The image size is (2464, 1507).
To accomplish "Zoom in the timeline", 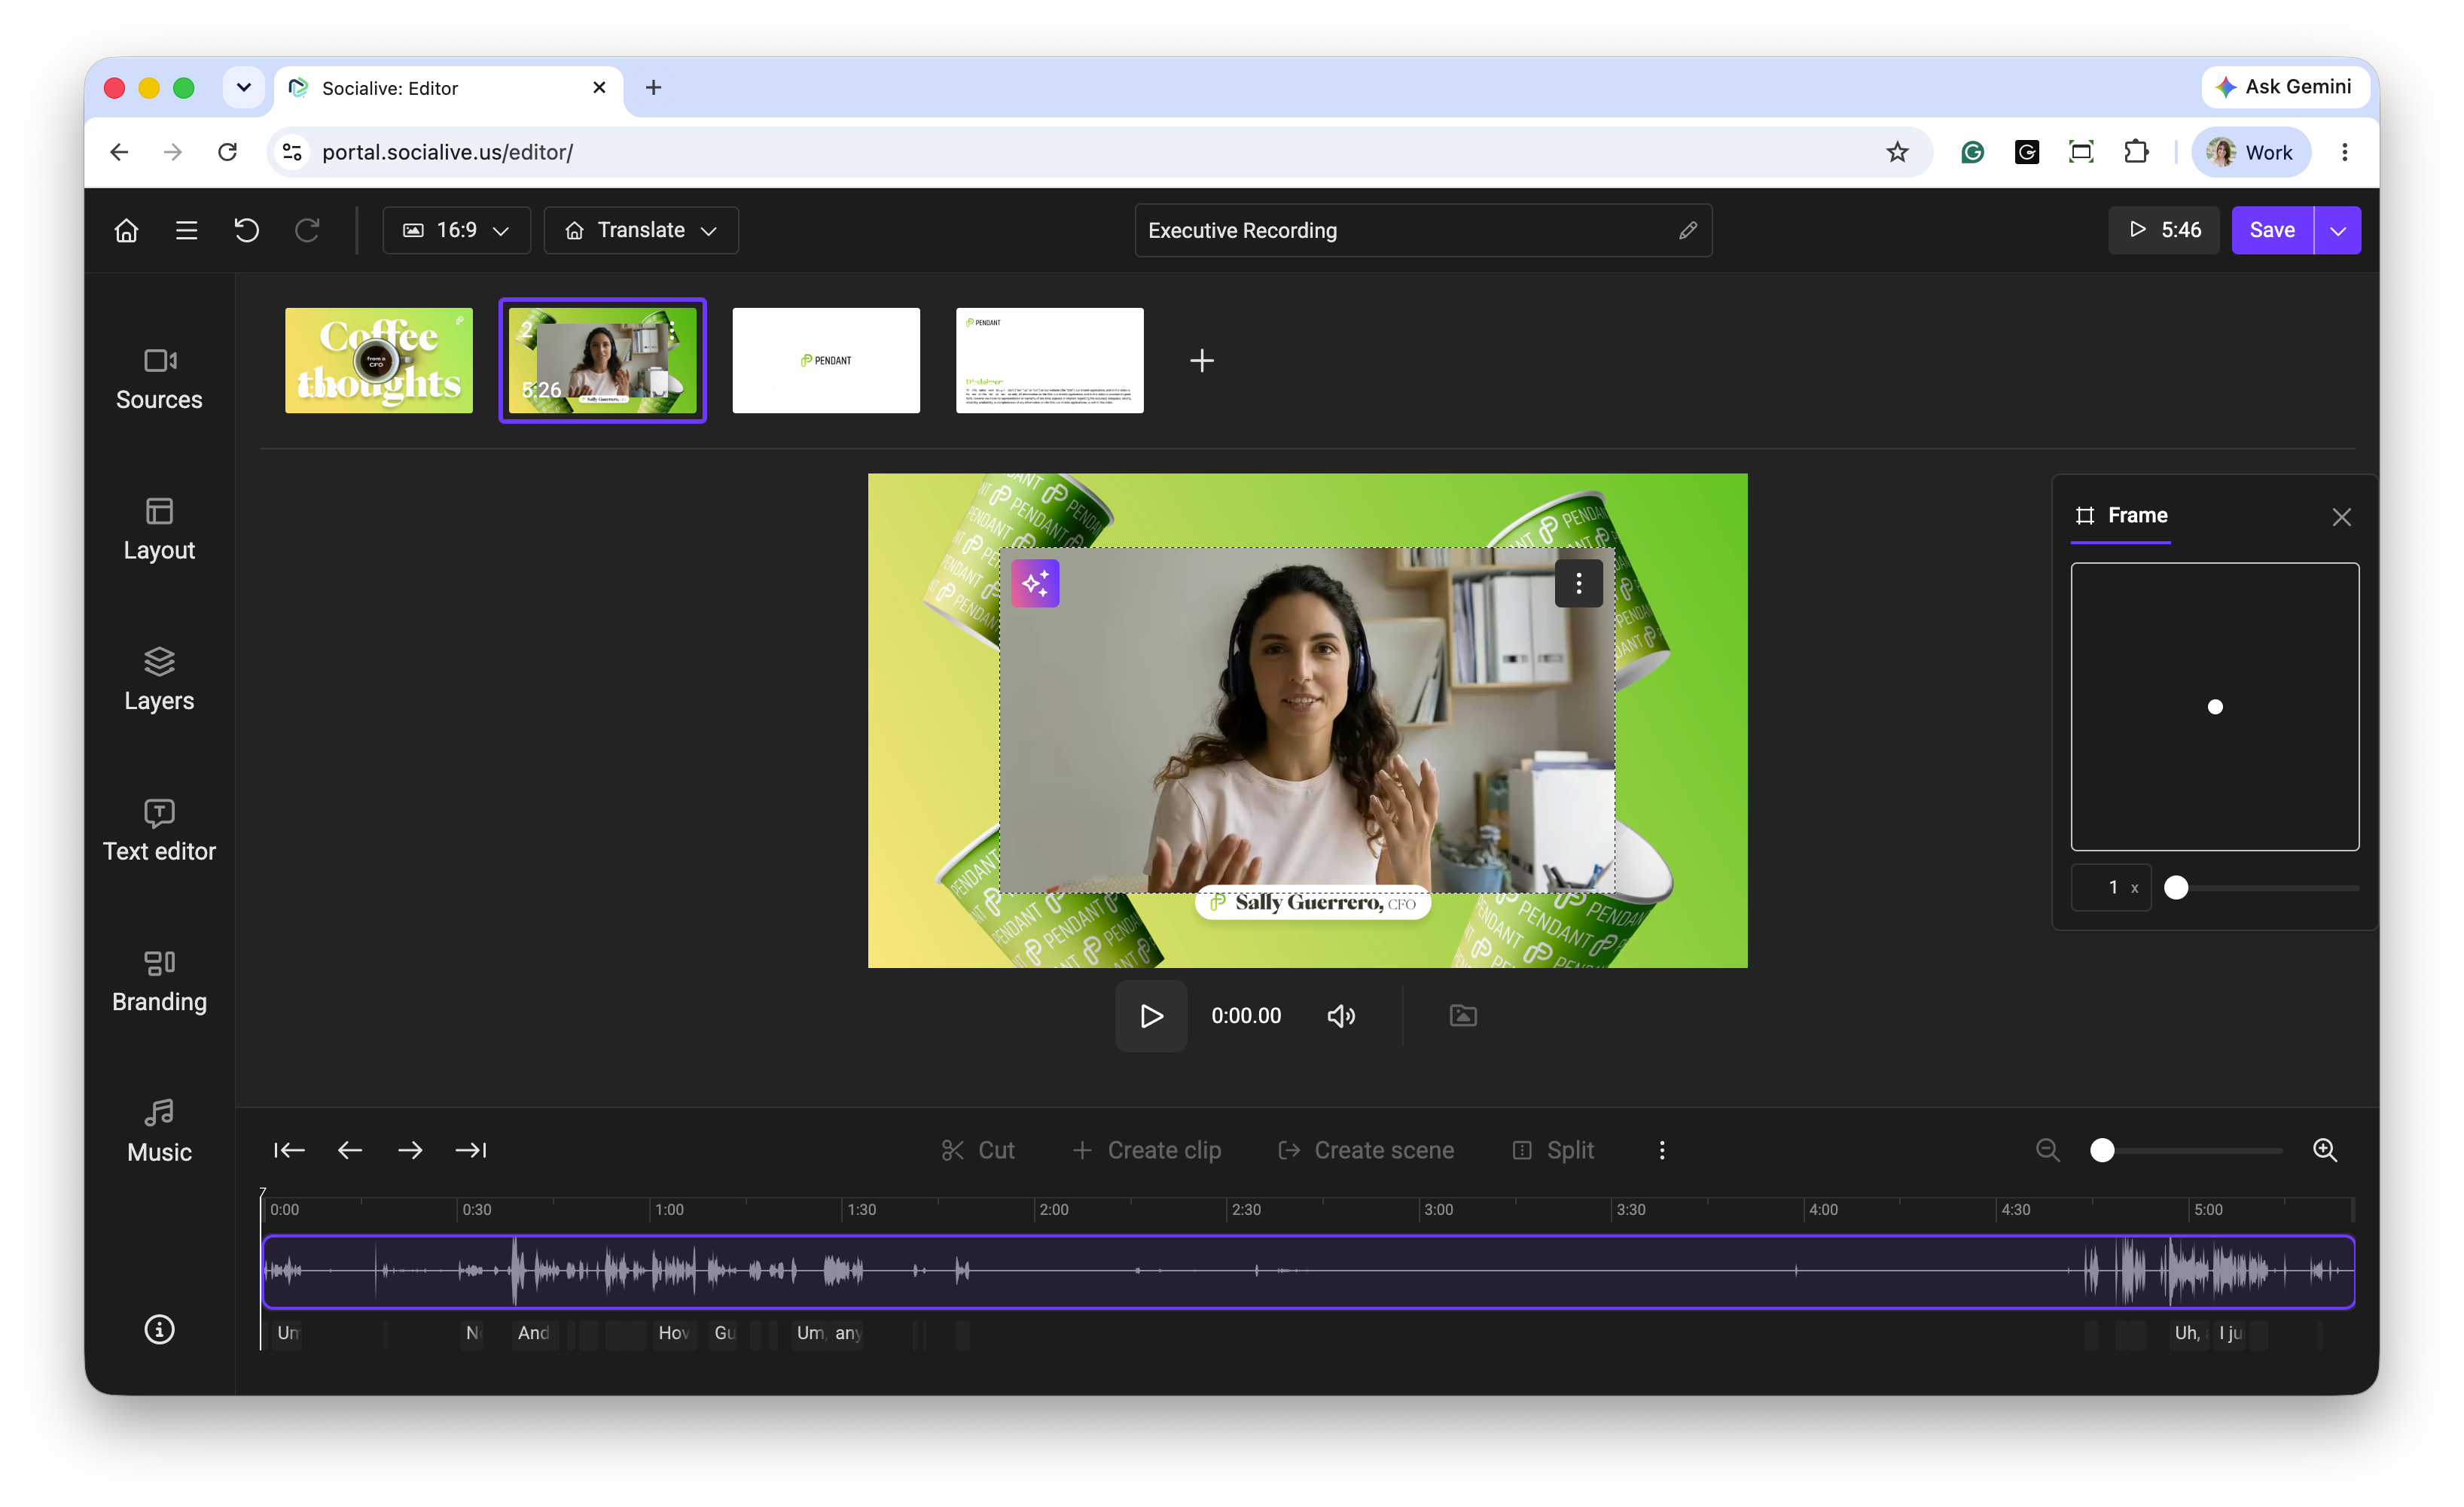I will click(2325, 1150).
